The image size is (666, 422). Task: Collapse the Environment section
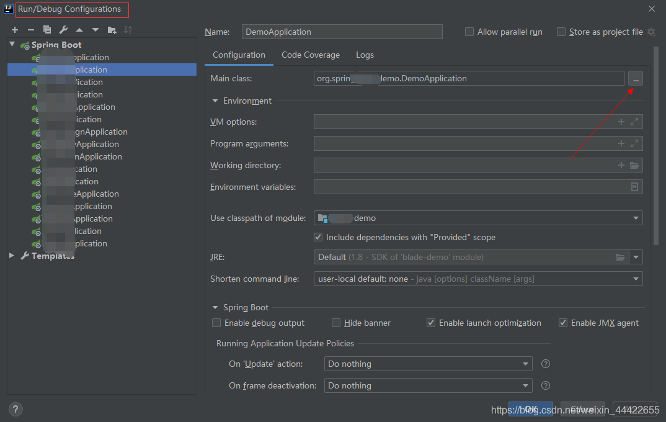pos(215,101)
